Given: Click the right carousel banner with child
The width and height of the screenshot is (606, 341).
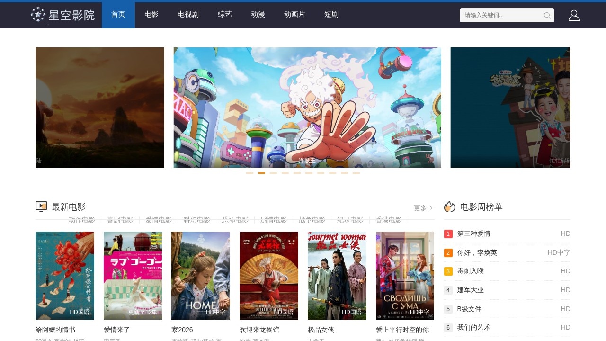Looking at the screenshot, I should tap(510, 108).
